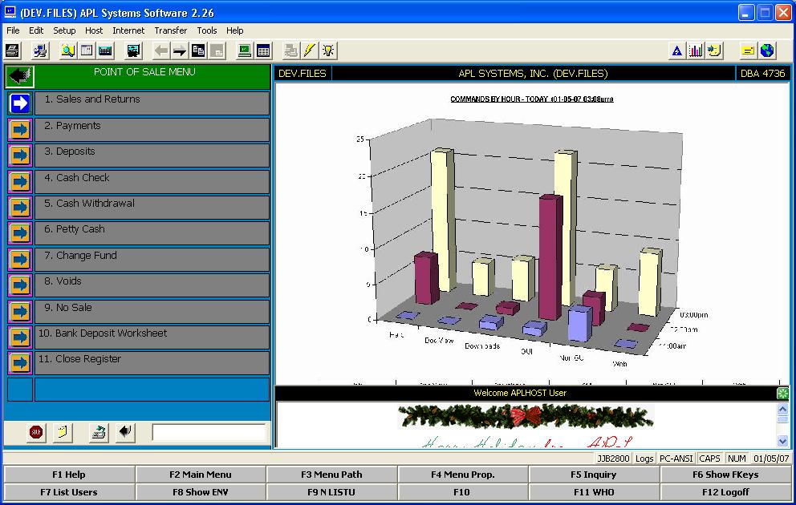Viewport: 796px width, 505px height.
Task: Click the red stop sign icon
Action: click(x=36, y=432)
